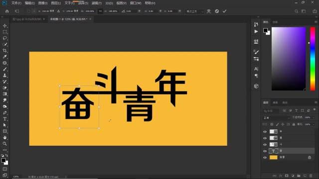The width and height of the screenshot is (319, 179).
Task: Select the Dodge tool
Action: (5, 106)
